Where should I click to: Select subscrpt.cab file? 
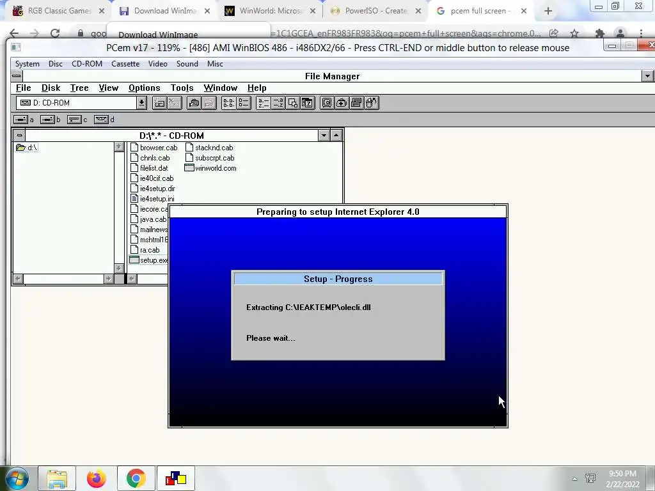210,158
